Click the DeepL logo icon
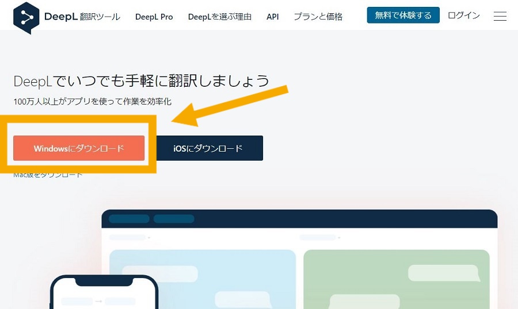518x309 pixels. pos(26,18)
